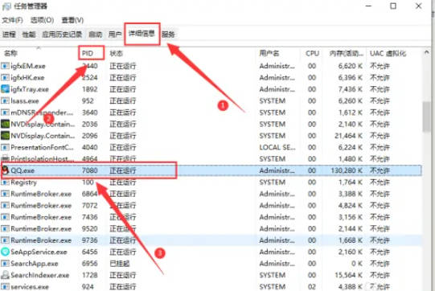This screenshot has height=291, width=435.
Task: Sort by the 用户名 column header
Action: click(x=269, y=53)
